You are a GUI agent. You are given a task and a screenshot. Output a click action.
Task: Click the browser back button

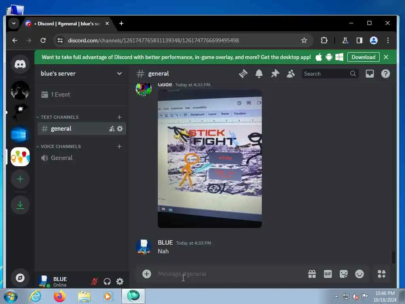(x=15, y=40)
